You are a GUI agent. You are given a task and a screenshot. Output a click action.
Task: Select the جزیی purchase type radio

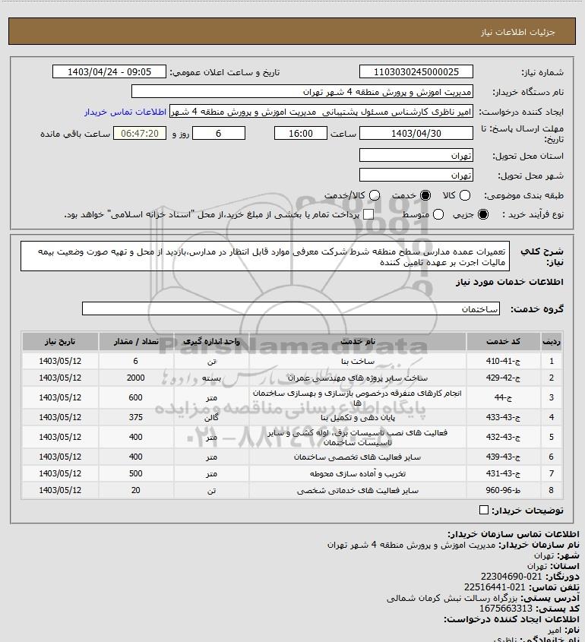pyautogui.click(x=483, y=214)
